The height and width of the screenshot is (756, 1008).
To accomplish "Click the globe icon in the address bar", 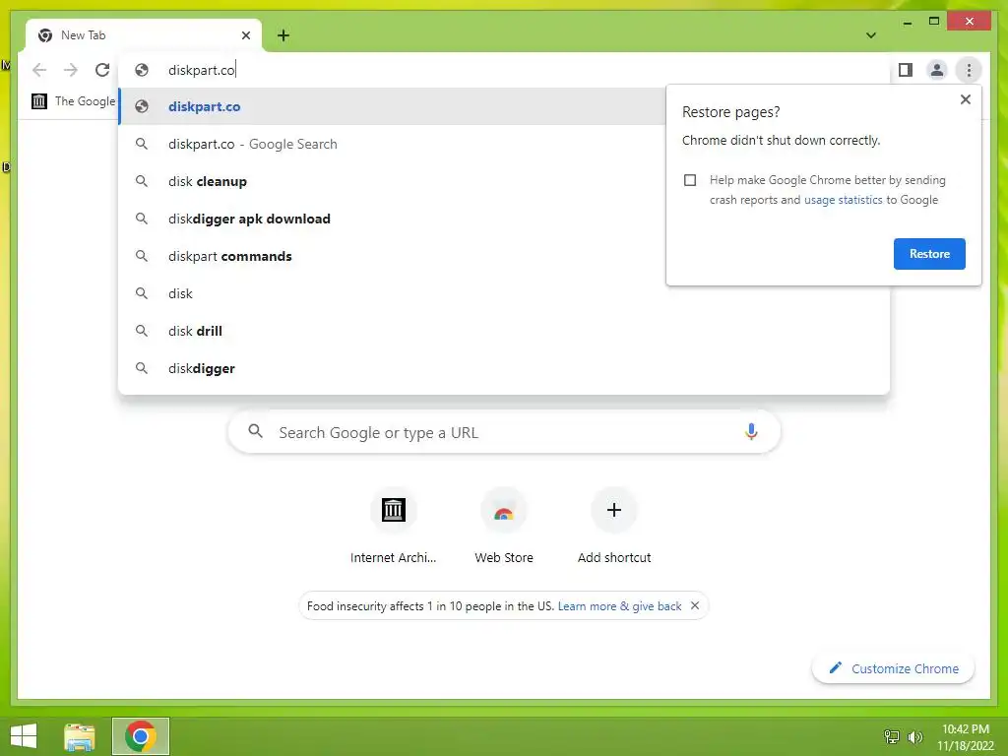I will pos(142,70).
